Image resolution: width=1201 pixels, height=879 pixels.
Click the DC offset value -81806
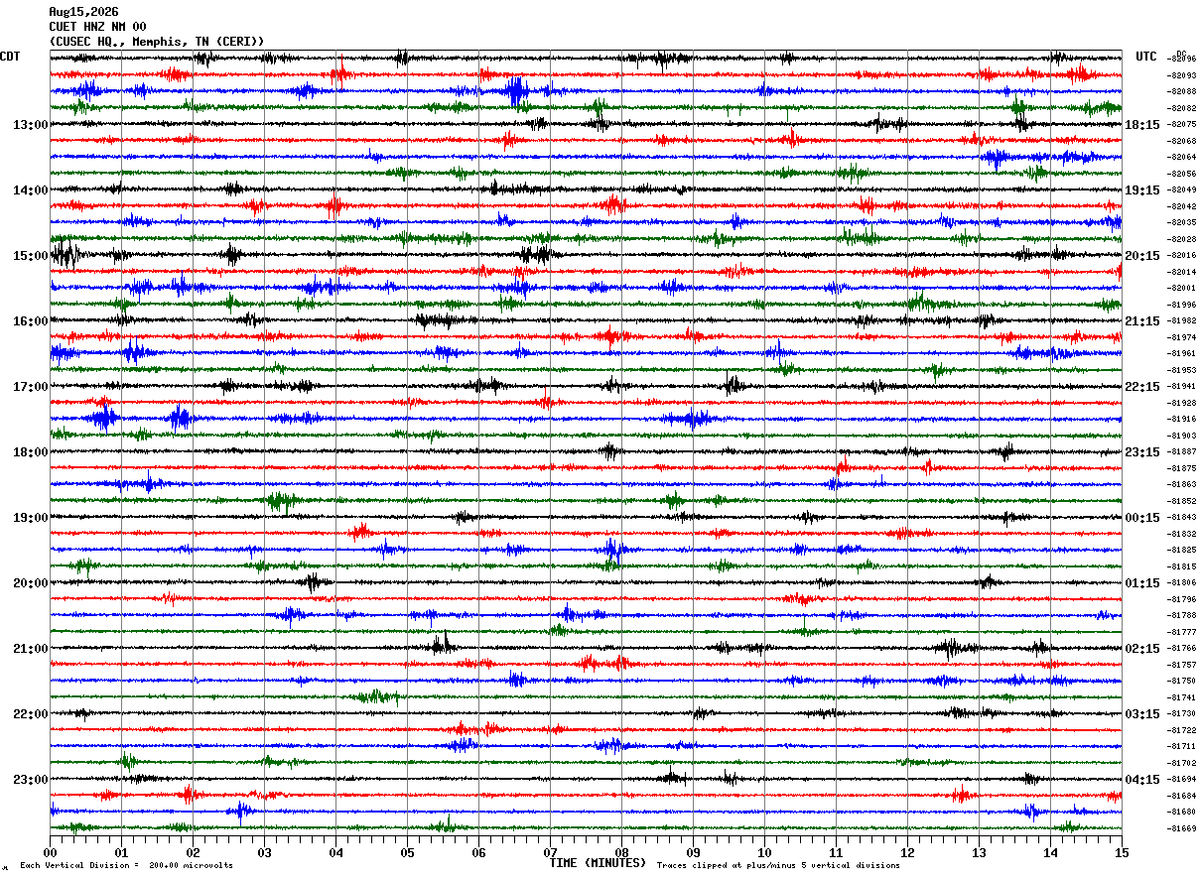tap(1182, 582)
